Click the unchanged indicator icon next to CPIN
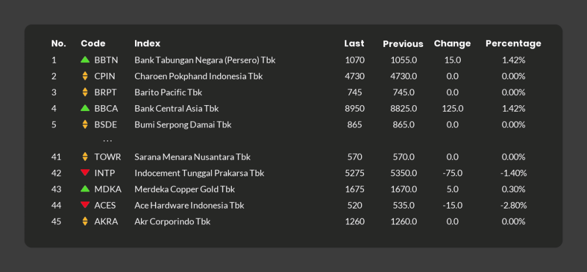Image resolution: width=587 pixels, height=272 pixels. [85, 76]
